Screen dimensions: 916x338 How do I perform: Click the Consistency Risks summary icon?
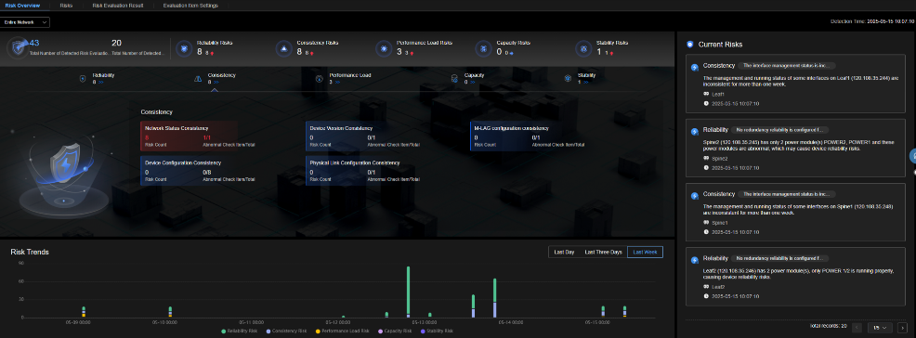point(283,48)
